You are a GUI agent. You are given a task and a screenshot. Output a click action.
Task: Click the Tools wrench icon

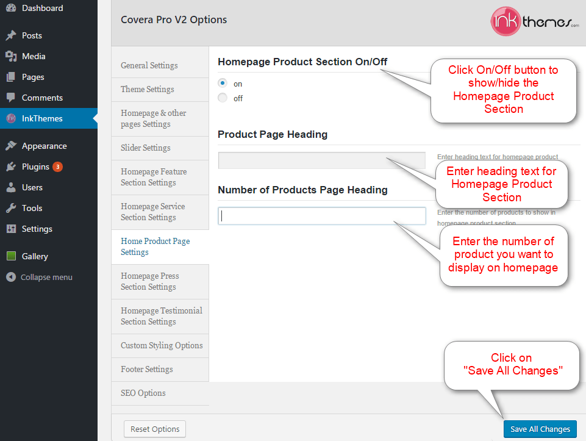pyautogui.click(x=11, y=208)
